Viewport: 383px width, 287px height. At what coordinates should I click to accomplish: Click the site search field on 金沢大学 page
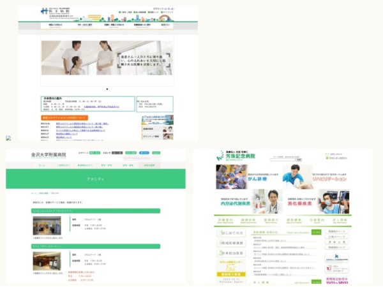click(142, 158)
